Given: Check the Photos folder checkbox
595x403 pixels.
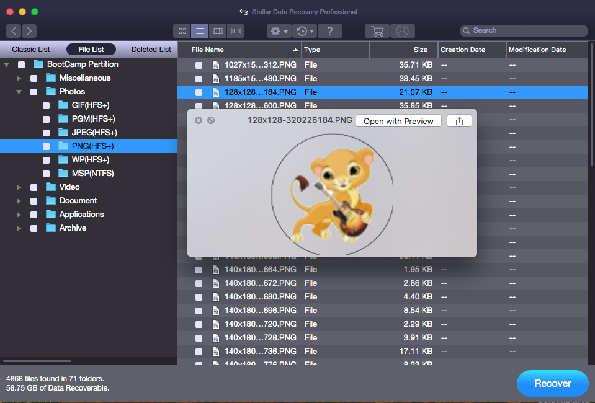Looking at the screenshot, I should 34,92.
